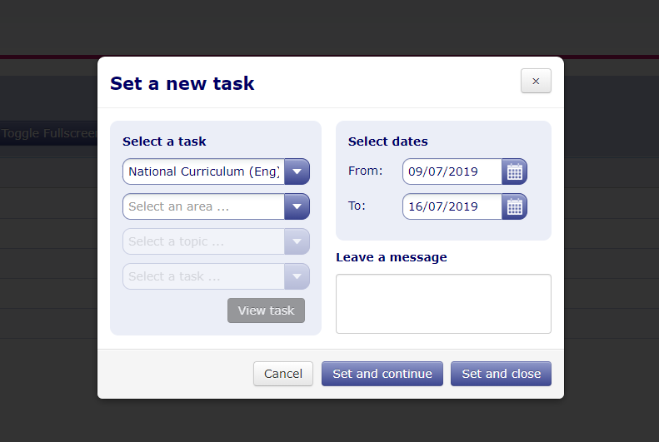The image size is (659, 442).
Task: Cancel the new task dialog
Action: click(283, 374)
